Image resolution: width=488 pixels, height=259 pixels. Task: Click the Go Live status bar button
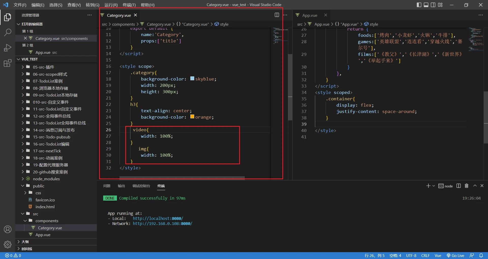click(455, 255)
